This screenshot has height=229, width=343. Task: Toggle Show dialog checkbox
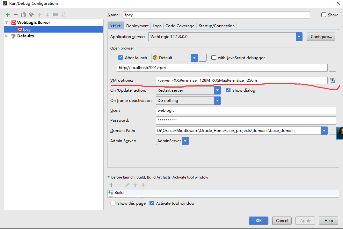228,90
